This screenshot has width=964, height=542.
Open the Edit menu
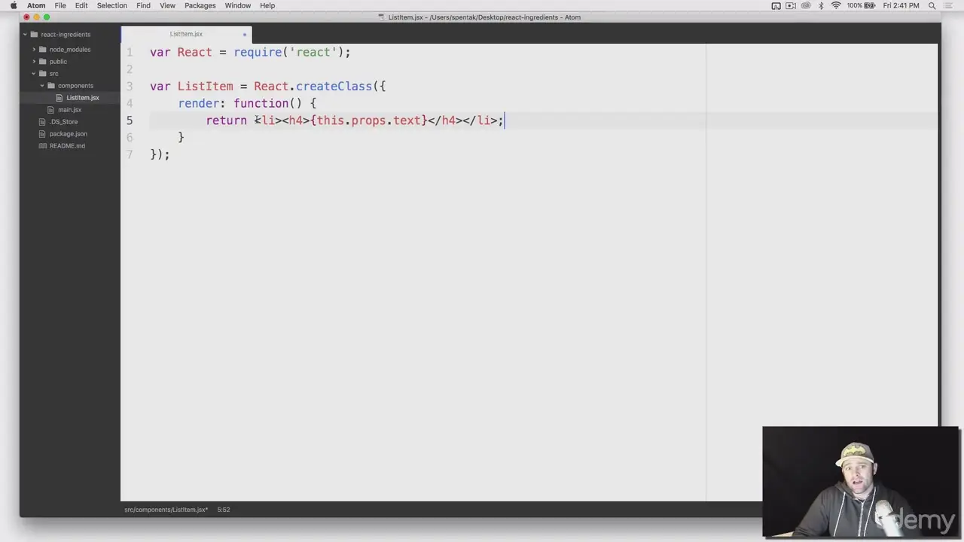pyautogui.click(x=81, y=5)
